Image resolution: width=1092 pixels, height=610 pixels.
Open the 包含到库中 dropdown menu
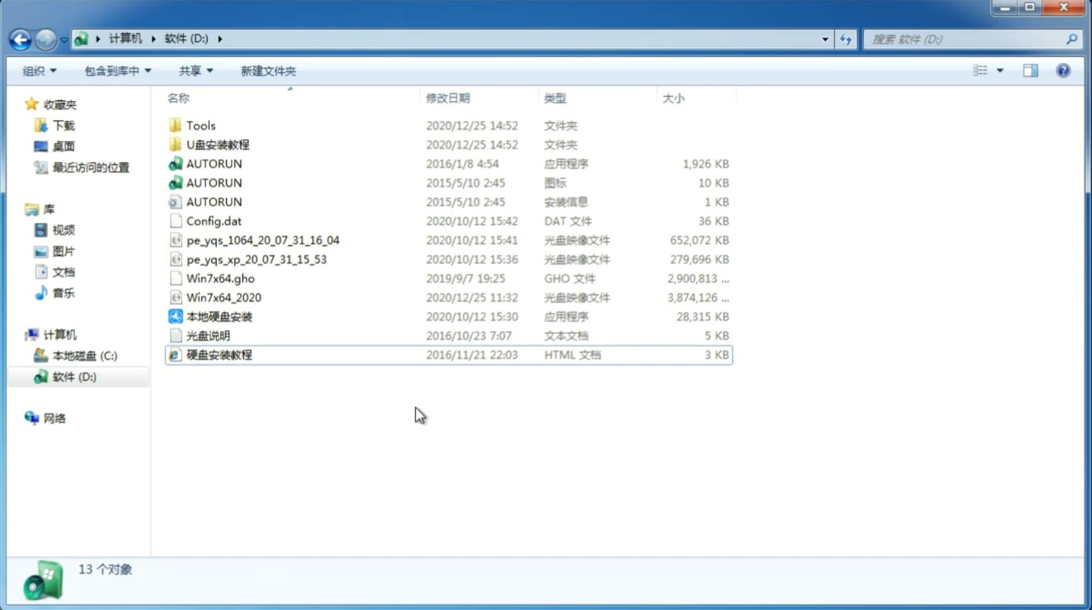pos(116,71)
